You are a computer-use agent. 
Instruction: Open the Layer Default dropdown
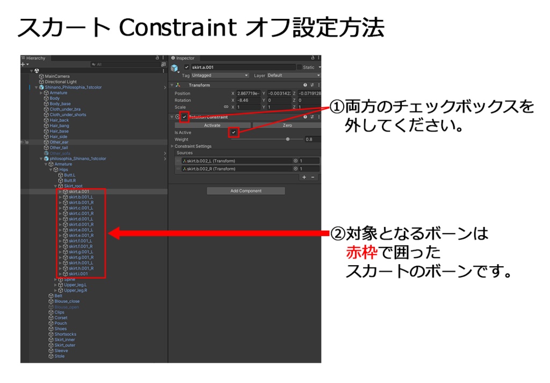click(294, 75)
